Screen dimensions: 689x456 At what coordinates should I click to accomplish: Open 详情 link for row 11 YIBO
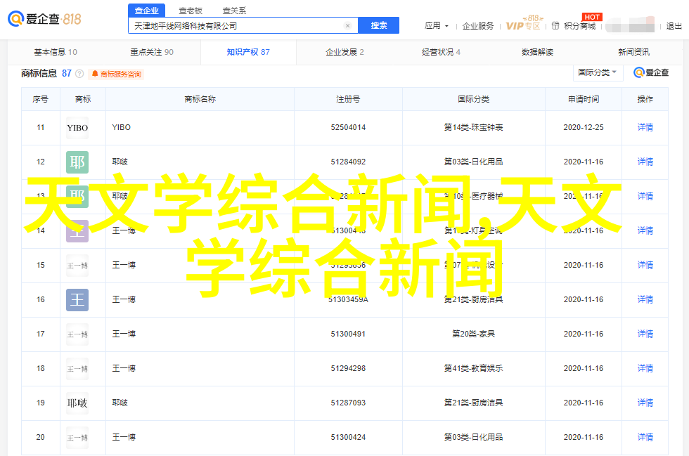click(645, 128)
